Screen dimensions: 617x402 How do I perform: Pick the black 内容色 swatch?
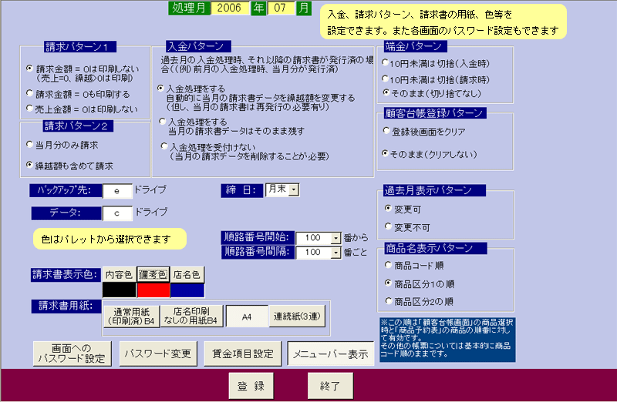pos(120,290)
